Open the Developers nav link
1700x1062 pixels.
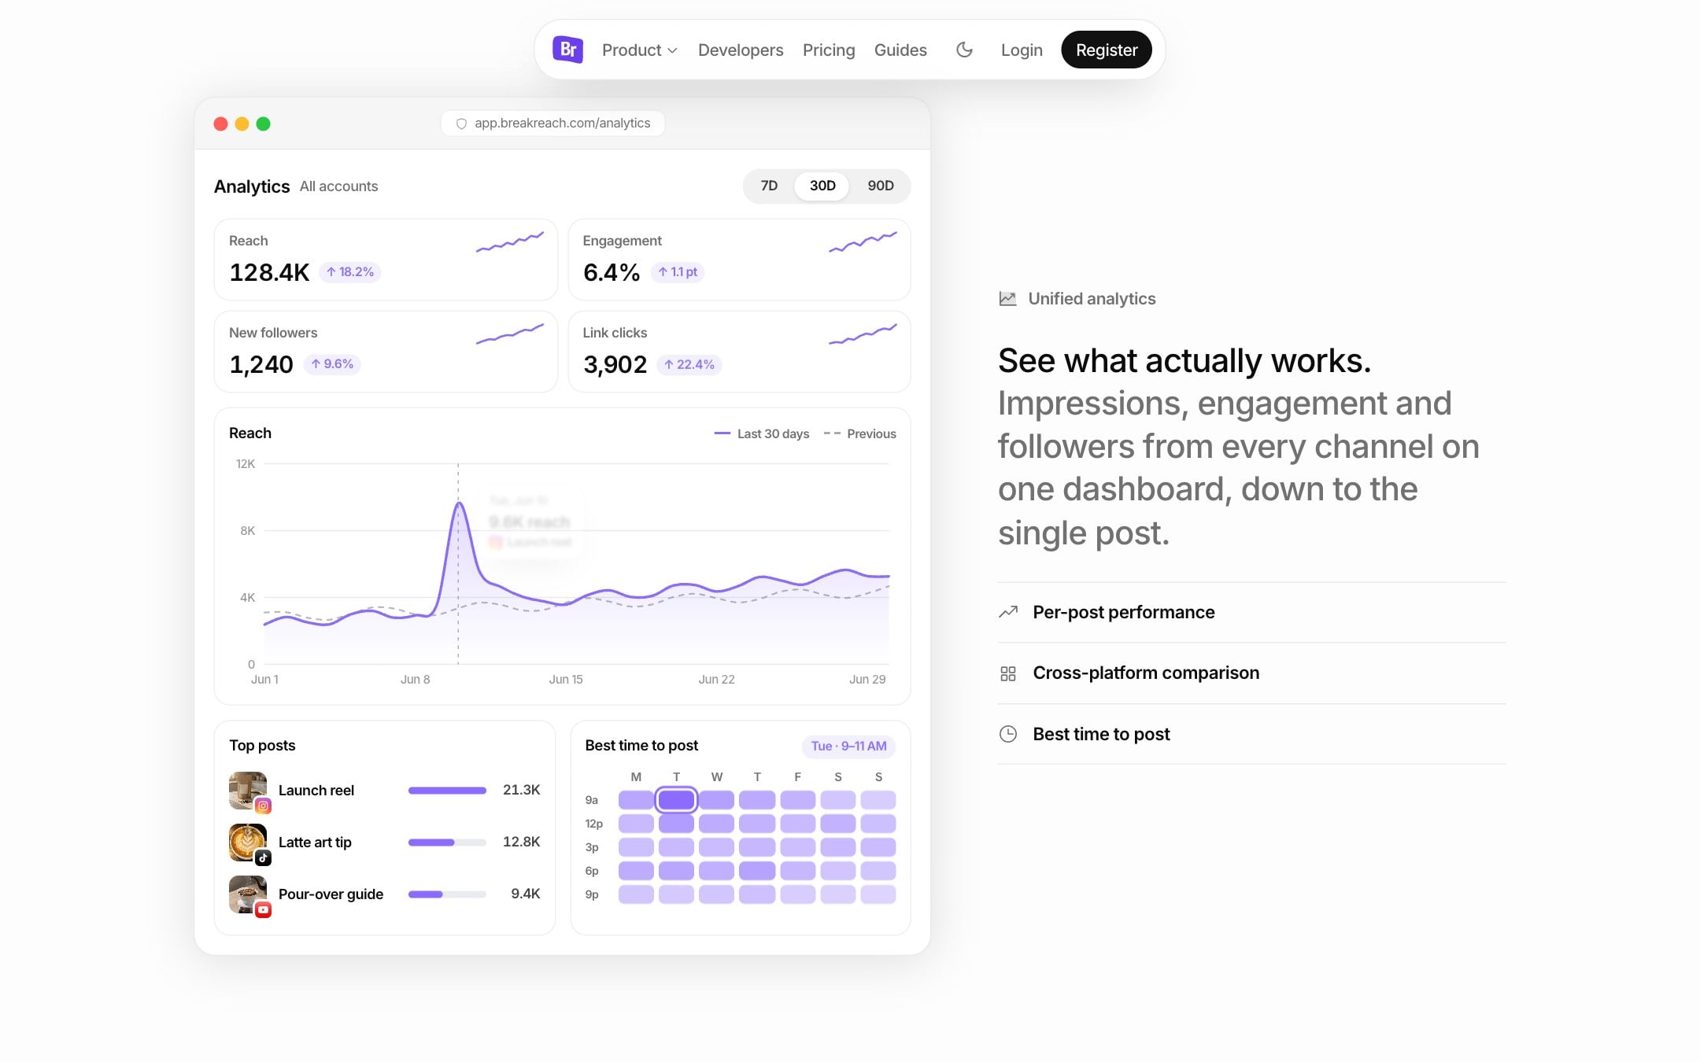pyautogui.click(x=741, y=50)
